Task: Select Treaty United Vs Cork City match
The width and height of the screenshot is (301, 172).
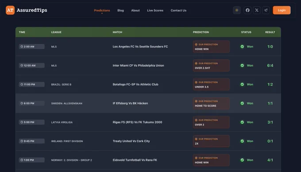Action: [131, 141]
